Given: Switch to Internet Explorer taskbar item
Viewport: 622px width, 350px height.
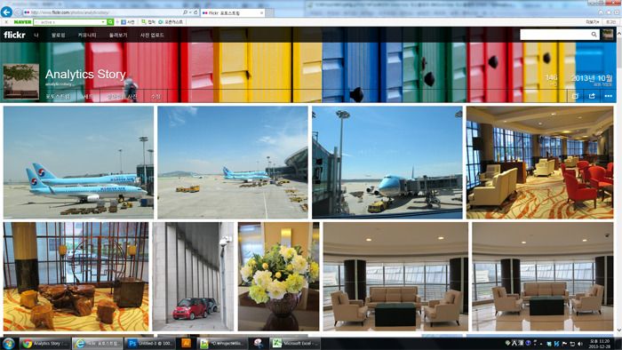Looking at the screenshot, I should (98, 343).
